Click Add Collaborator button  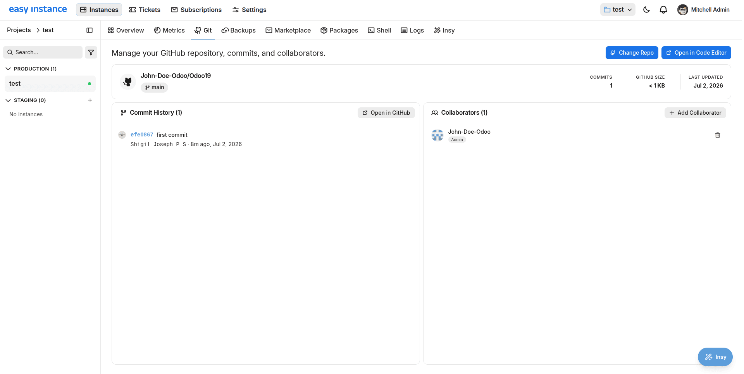click(695, 113)
